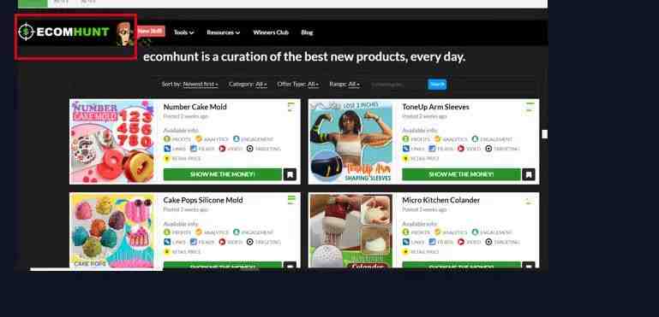The height and width of the screenshot is (317, 659).
Task: Click green bars icon on Cake Pops Silicone card
Action: (291, 200)
